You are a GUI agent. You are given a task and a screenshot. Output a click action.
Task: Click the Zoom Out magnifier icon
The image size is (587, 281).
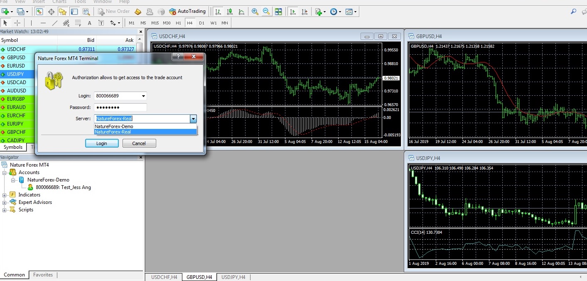pos(266,12)
